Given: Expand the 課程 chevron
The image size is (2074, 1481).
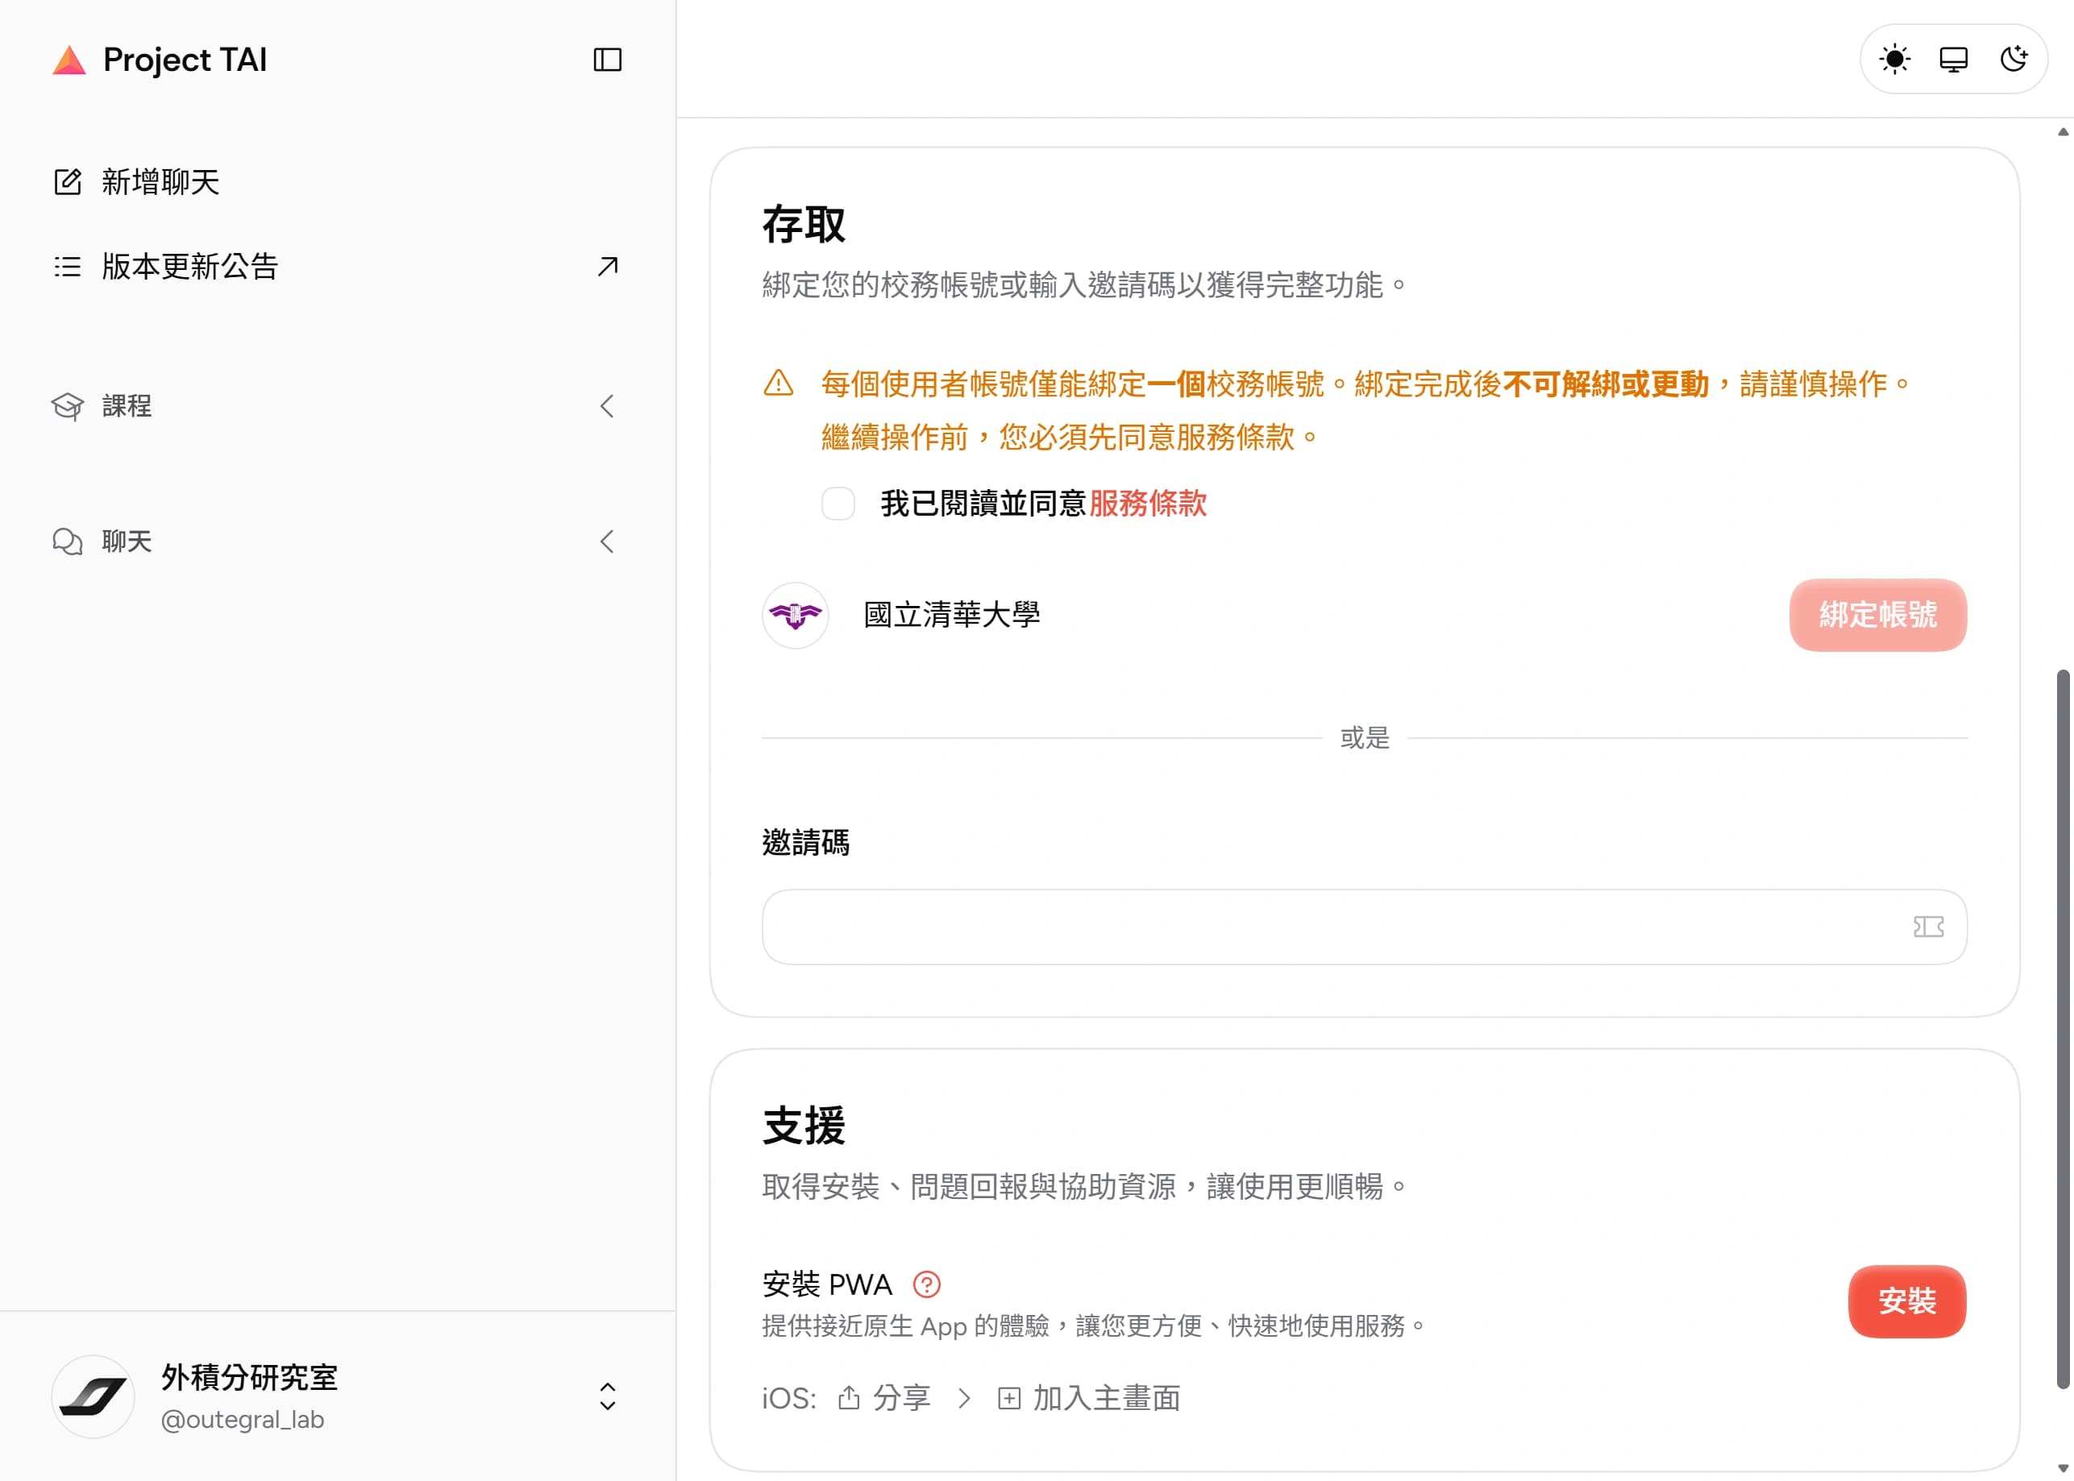Looking at the screenshot, I should (x=608, y=406).
